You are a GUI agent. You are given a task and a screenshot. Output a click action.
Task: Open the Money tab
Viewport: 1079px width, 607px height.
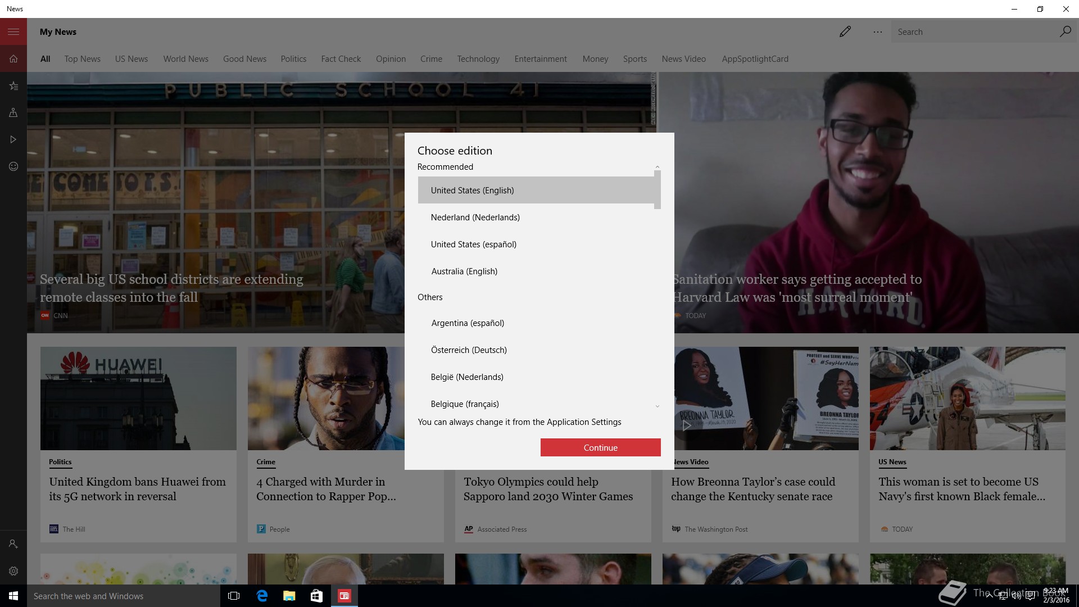(x=595, y=59)
